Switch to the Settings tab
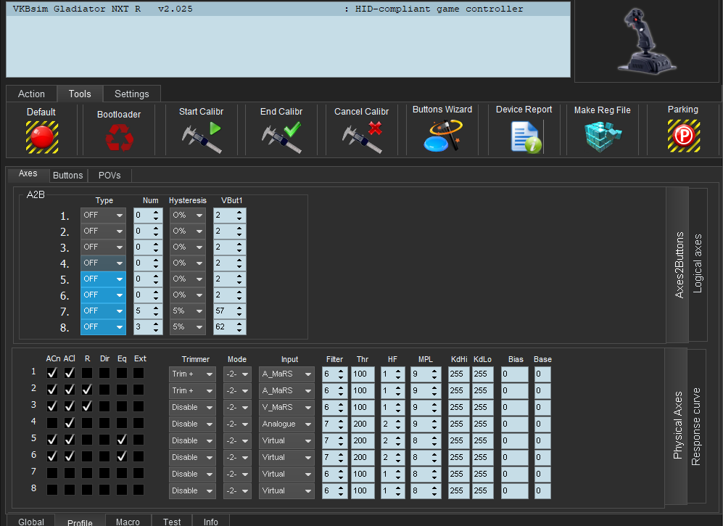Image resolution: width=723 pixels, height=526 pixels. (131, 94)
